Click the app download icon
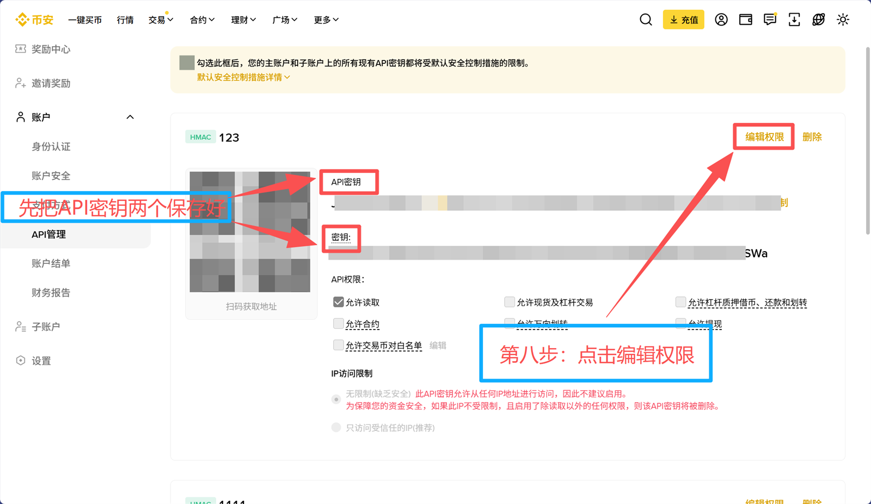This screenshot has width=871, height=504. pyautogui.click(x=794, y=20)
